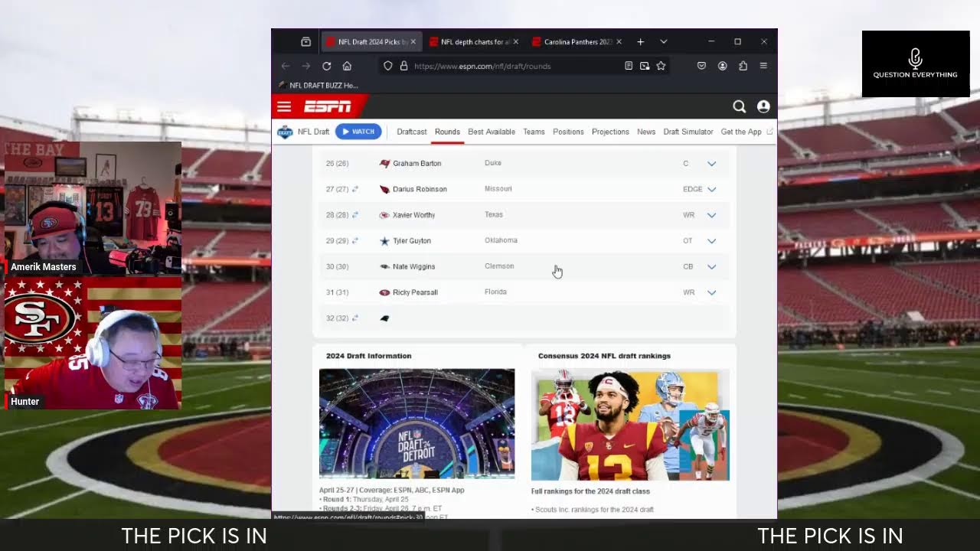Click trade icon next to pick 27

point(354,189)
